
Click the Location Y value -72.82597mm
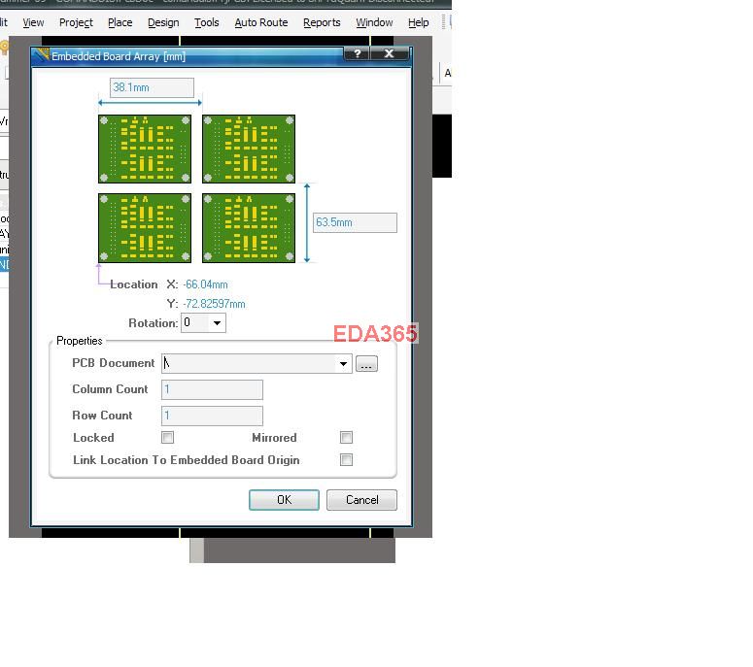pos(214,304)
